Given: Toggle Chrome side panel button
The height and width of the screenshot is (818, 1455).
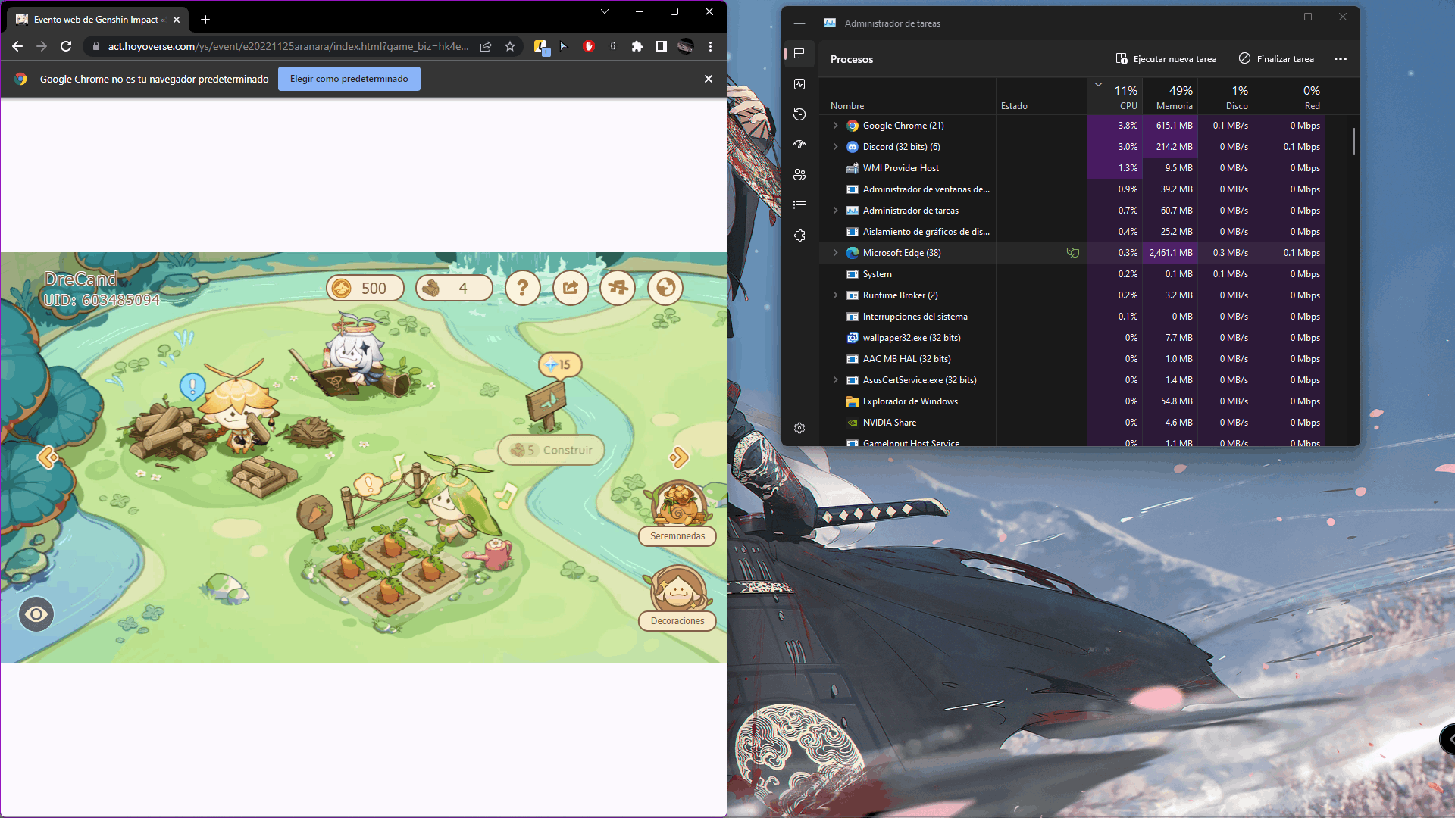Looking at the screenshot, I should coord(662,46).
